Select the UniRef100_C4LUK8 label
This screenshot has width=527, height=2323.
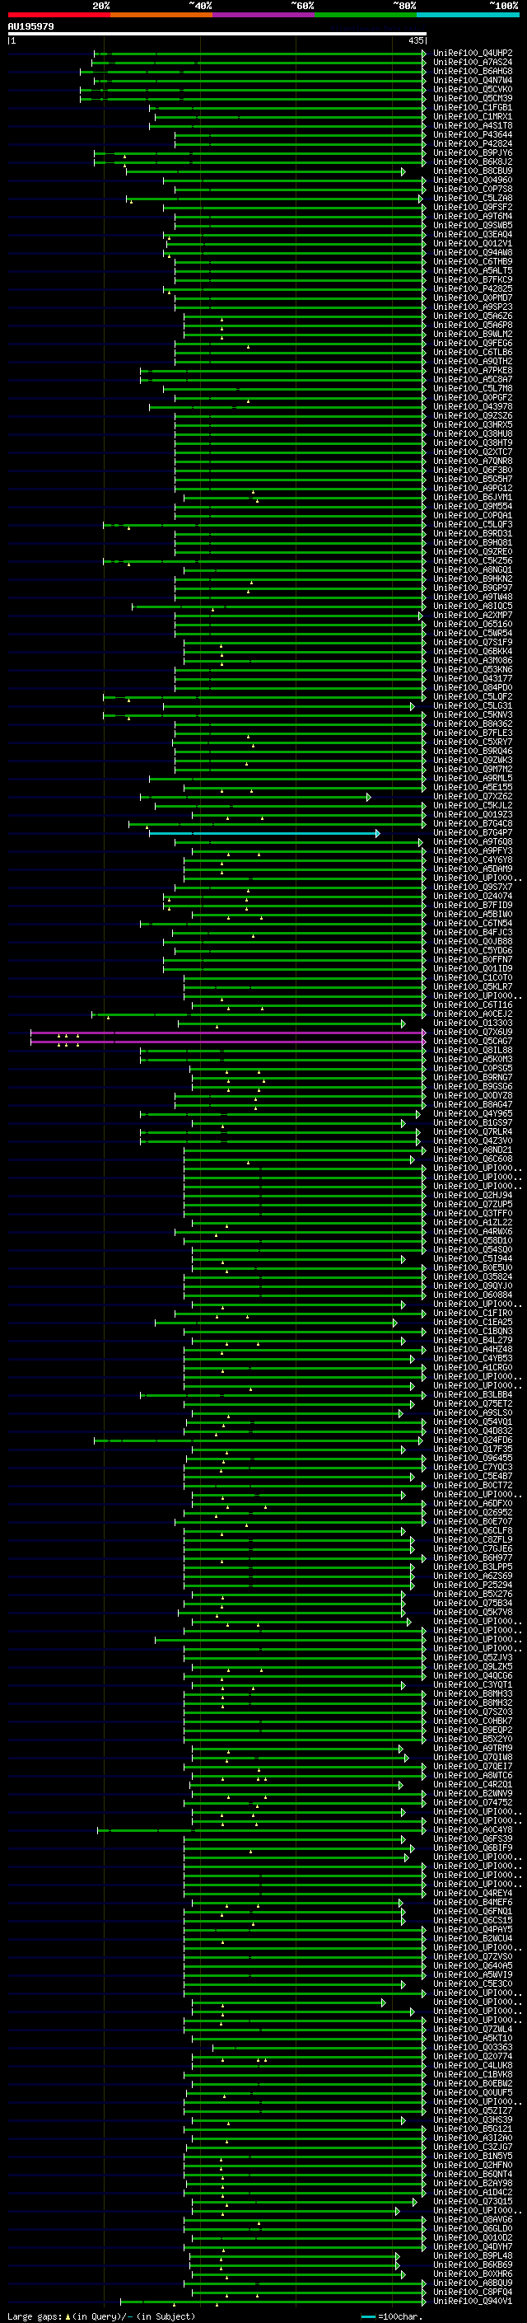point(473,2065)
